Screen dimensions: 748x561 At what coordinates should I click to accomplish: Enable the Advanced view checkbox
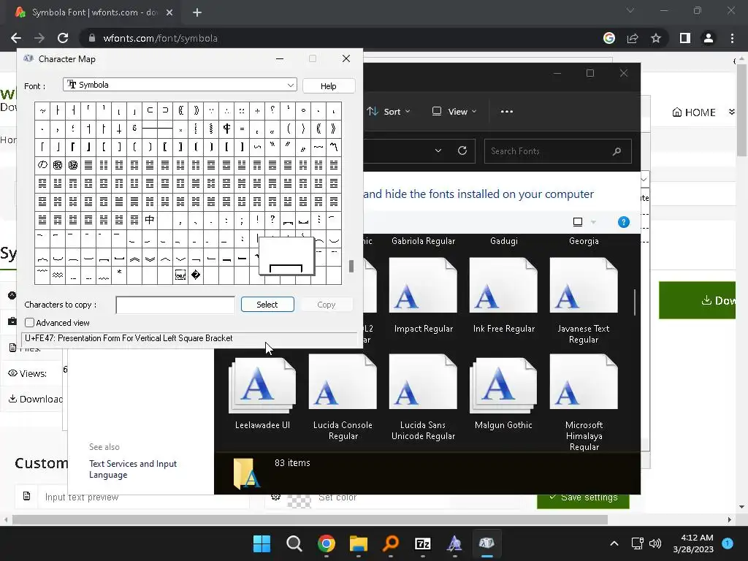tap(29, 322)
